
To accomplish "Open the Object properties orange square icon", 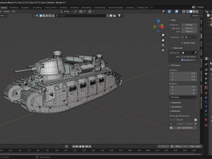I will click(x=206, y=93).
